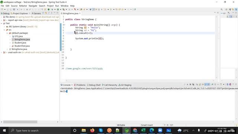Open Excel from taskbar
The height and width of the screenshot is (134, 238).
point(143,130)
